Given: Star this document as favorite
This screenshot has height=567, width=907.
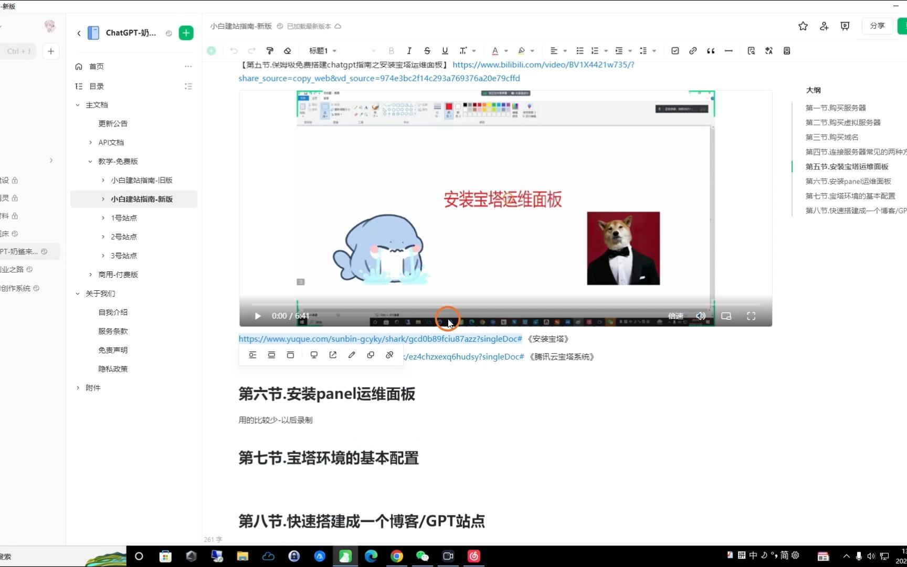Looking at the screenshot, I should click(x=803, y=26).
